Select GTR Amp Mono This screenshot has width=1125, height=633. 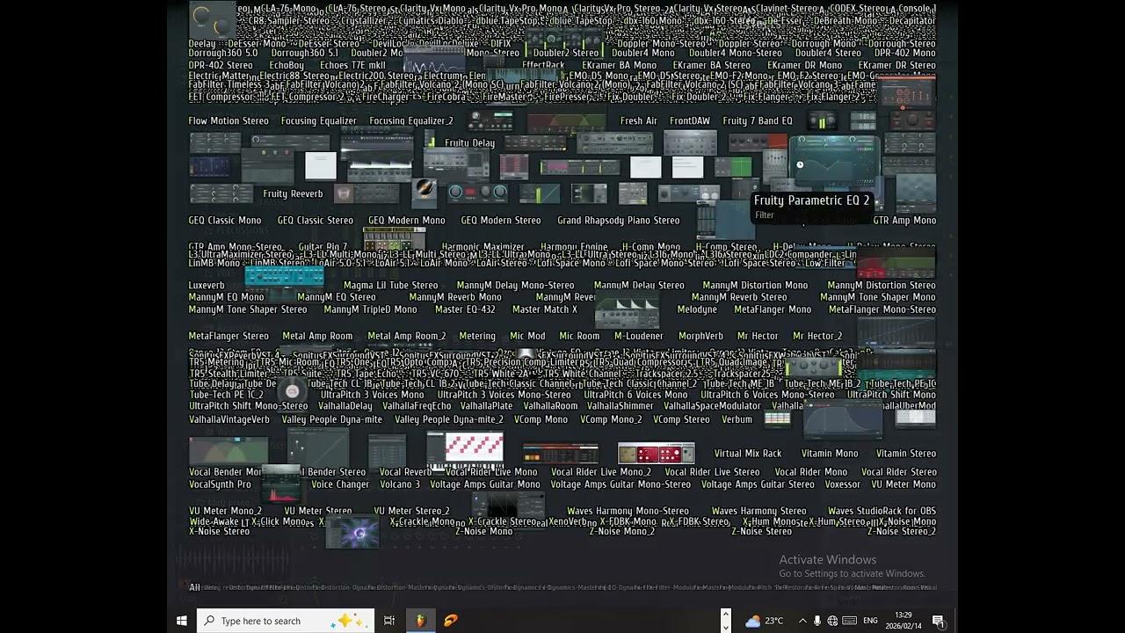tap(904, 220)
